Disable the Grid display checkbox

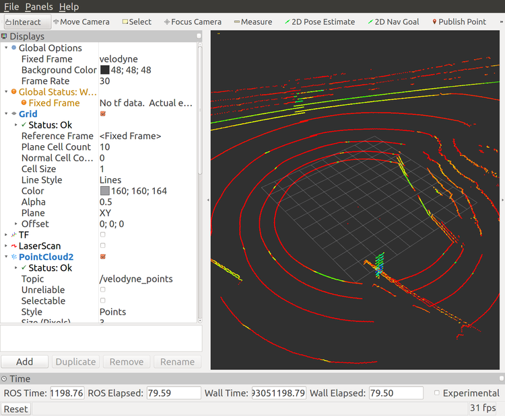(103, 114)
